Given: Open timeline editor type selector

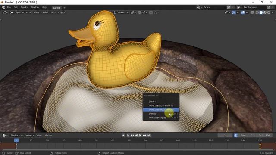Looking at the screenshot, I should coord(5,136).
